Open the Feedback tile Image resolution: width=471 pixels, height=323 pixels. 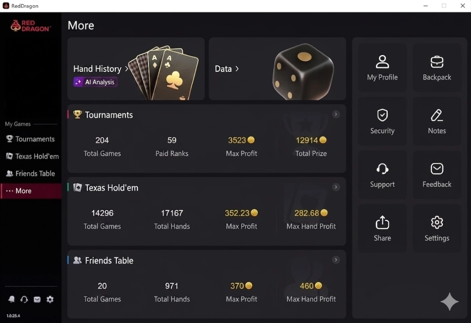[x=437, y=175]
